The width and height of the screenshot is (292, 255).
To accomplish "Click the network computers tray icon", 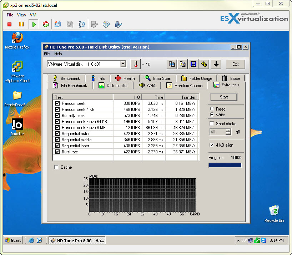I will pyautogui.click(x=251, y=240).
